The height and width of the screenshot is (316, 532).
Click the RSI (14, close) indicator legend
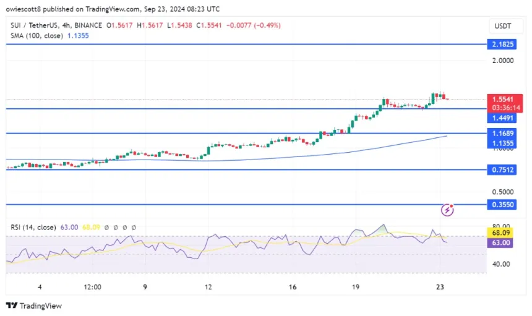click(33, 228)
